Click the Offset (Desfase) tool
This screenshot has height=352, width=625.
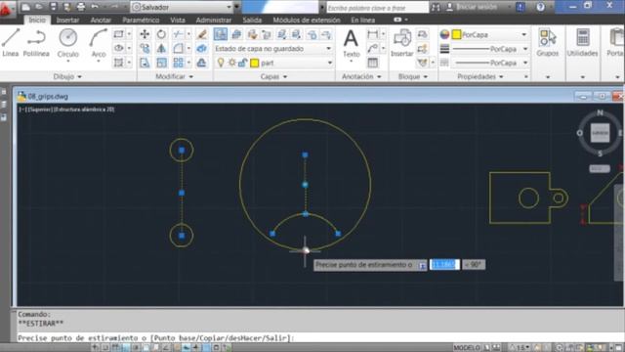(202, 63)
